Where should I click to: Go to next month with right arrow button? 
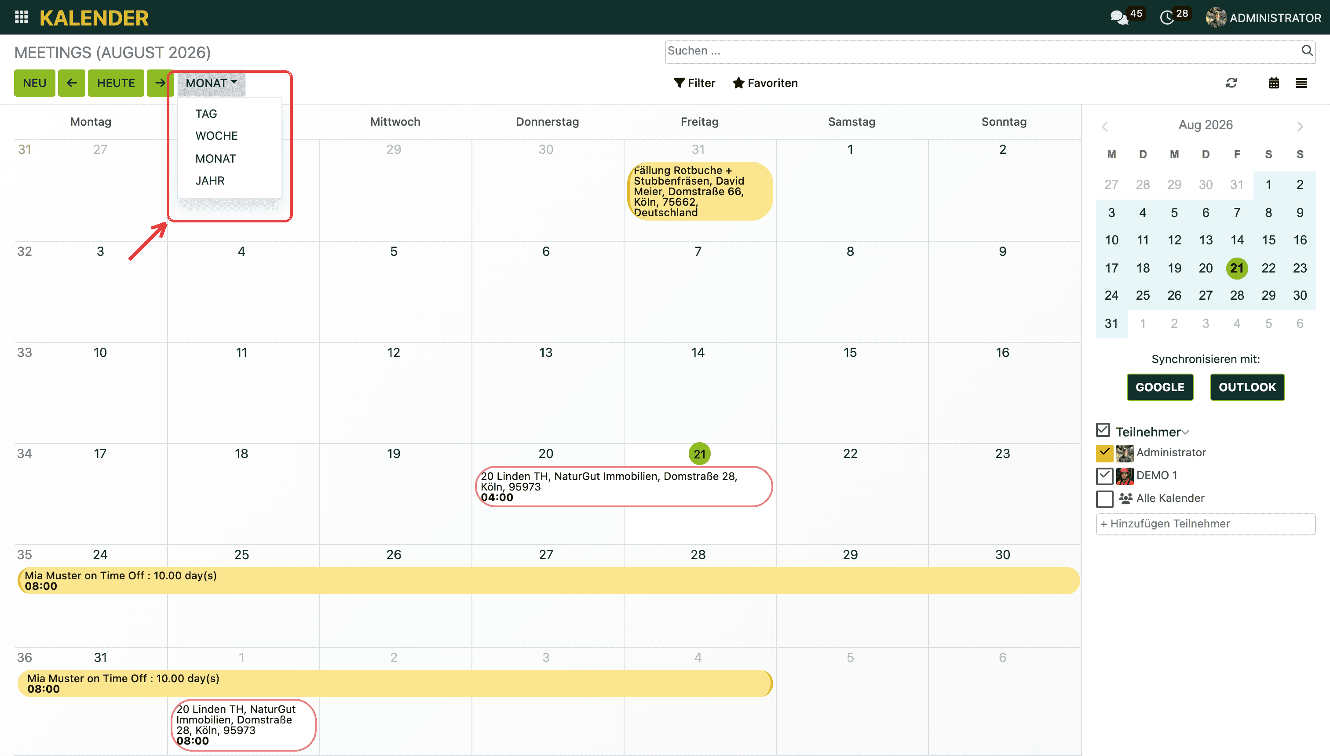(x=160, y=83)
